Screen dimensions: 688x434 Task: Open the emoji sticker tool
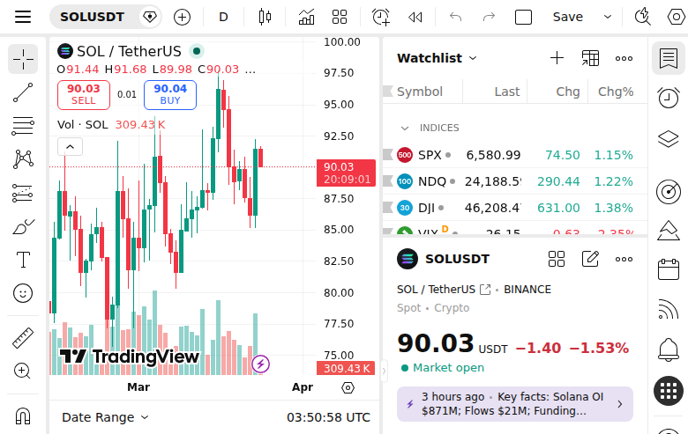point(23,293)
